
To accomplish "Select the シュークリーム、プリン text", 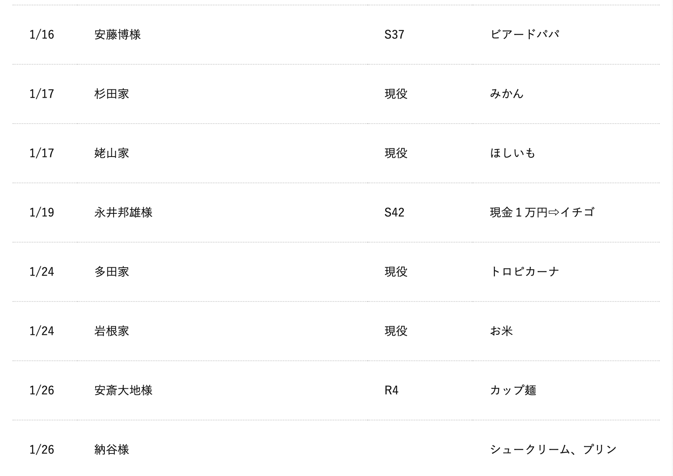I will click(553, 449).
